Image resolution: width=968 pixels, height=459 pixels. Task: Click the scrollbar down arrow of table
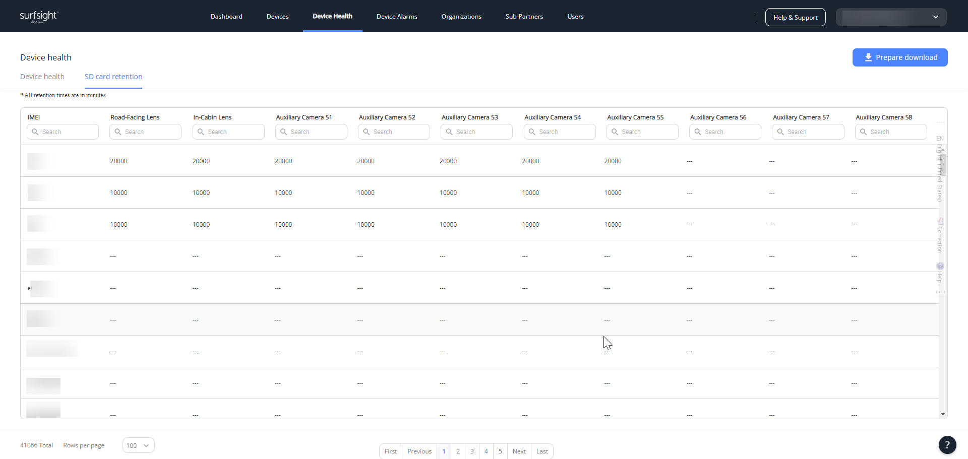click(x=943, y=414)
